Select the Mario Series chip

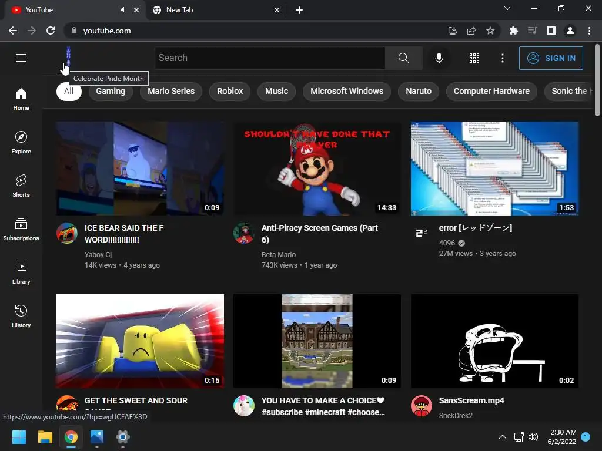click(171, 91)
